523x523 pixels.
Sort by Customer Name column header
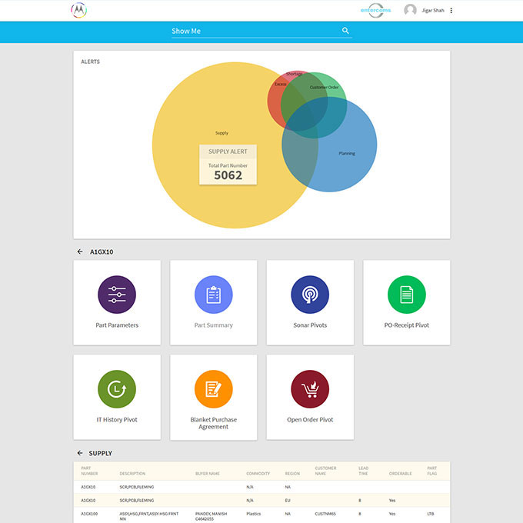325,471
